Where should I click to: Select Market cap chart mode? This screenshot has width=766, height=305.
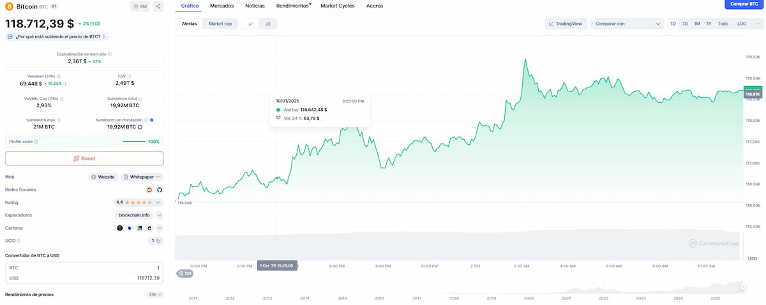coord(220,24)
